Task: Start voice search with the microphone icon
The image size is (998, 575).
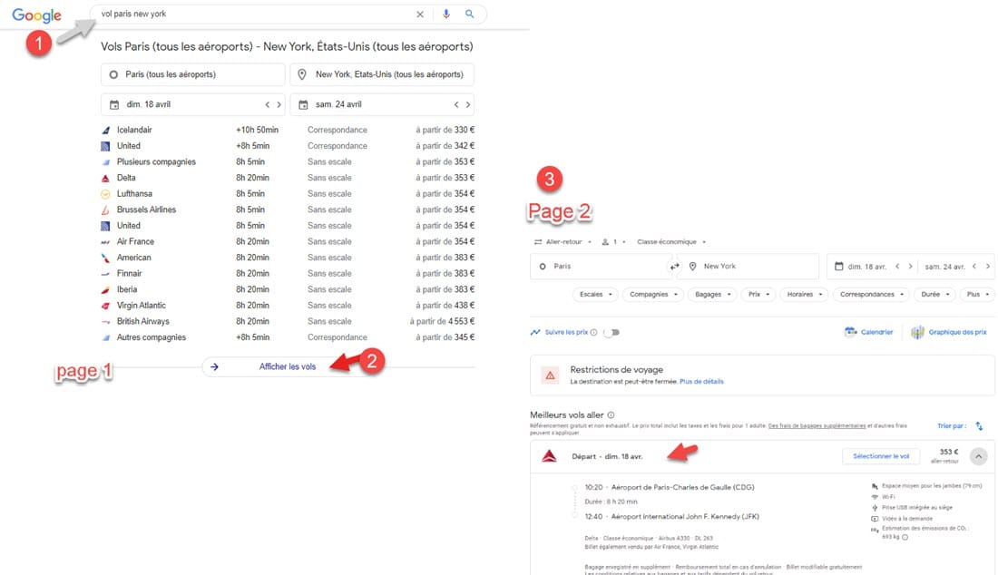Action: pyautogui.click(x=446, y=14)
